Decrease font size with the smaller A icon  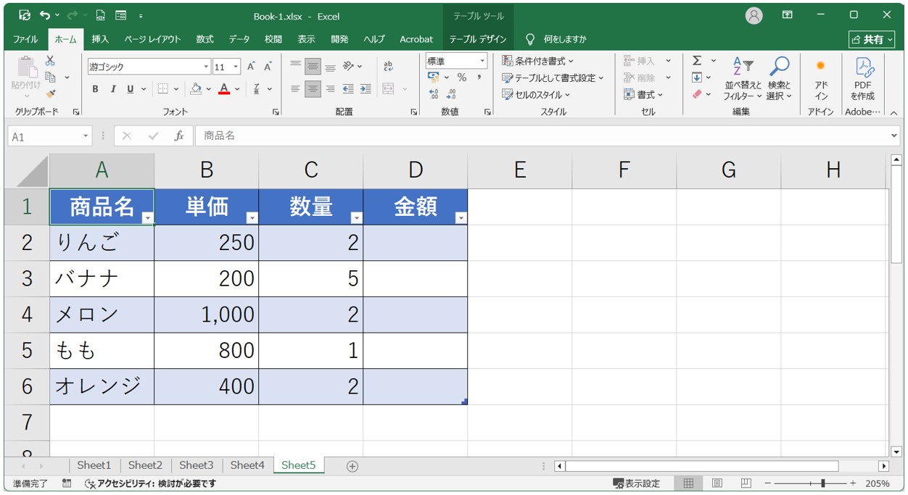(268, 67)
